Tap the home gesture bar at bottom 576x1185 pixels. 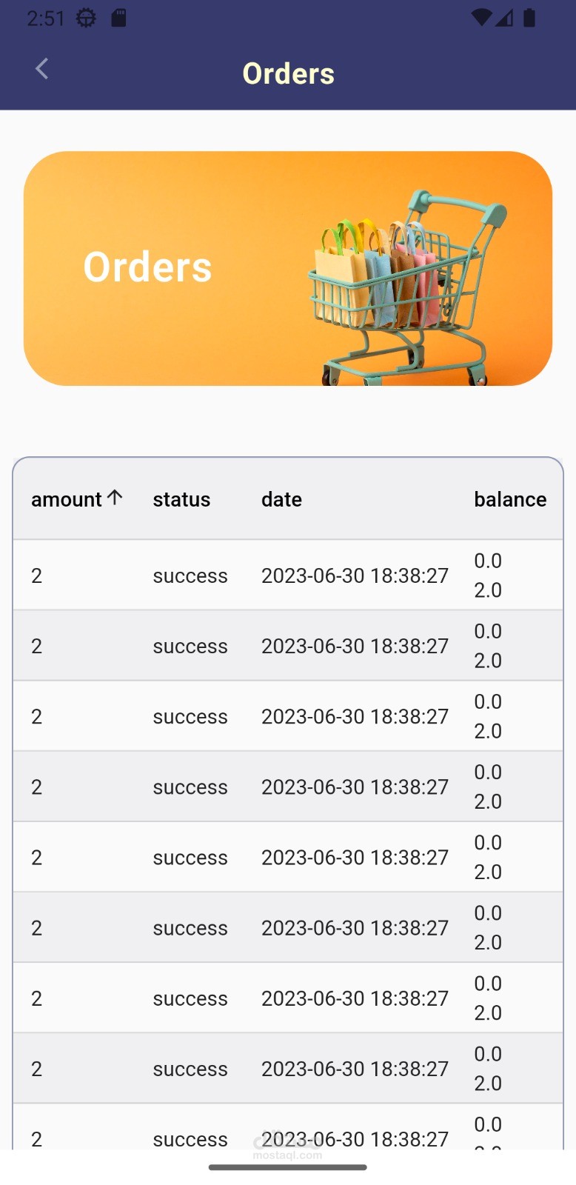click(288, 1168)
